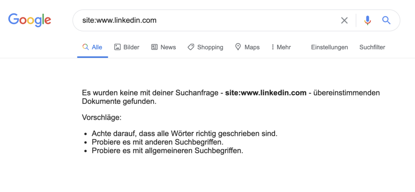
Task: Open the Suchfilter options
Action: [x=372, y=47]
